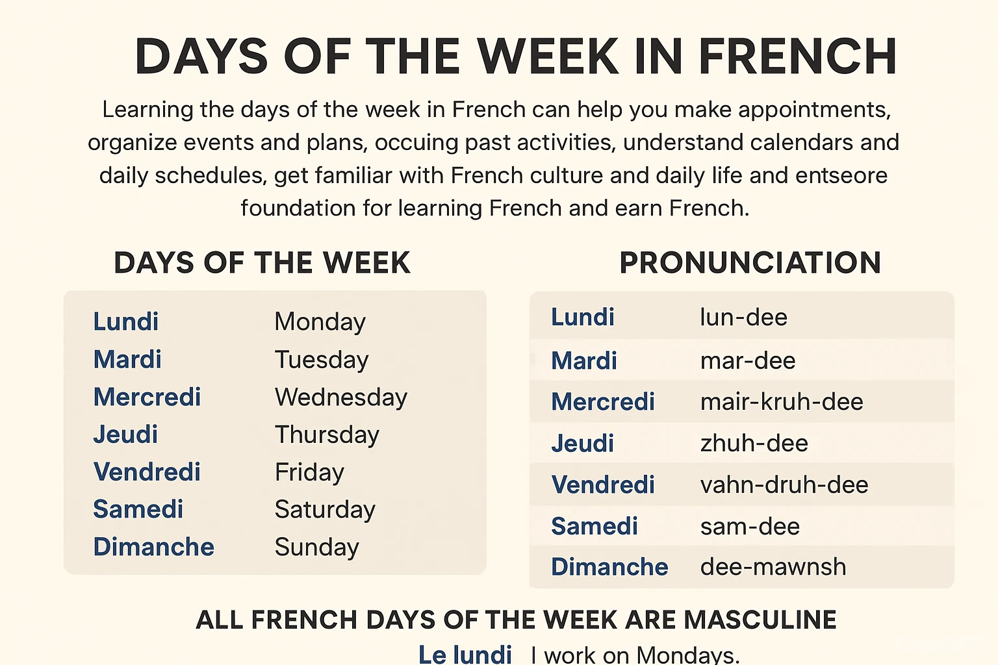
Task: Click the sentence I work on Mondays
Action: coord(635,655)
